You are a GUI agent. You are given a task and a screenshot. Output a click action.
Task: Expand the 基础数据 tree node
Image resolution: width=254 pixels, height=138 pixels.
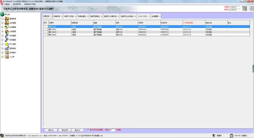[x=3, y=19]
